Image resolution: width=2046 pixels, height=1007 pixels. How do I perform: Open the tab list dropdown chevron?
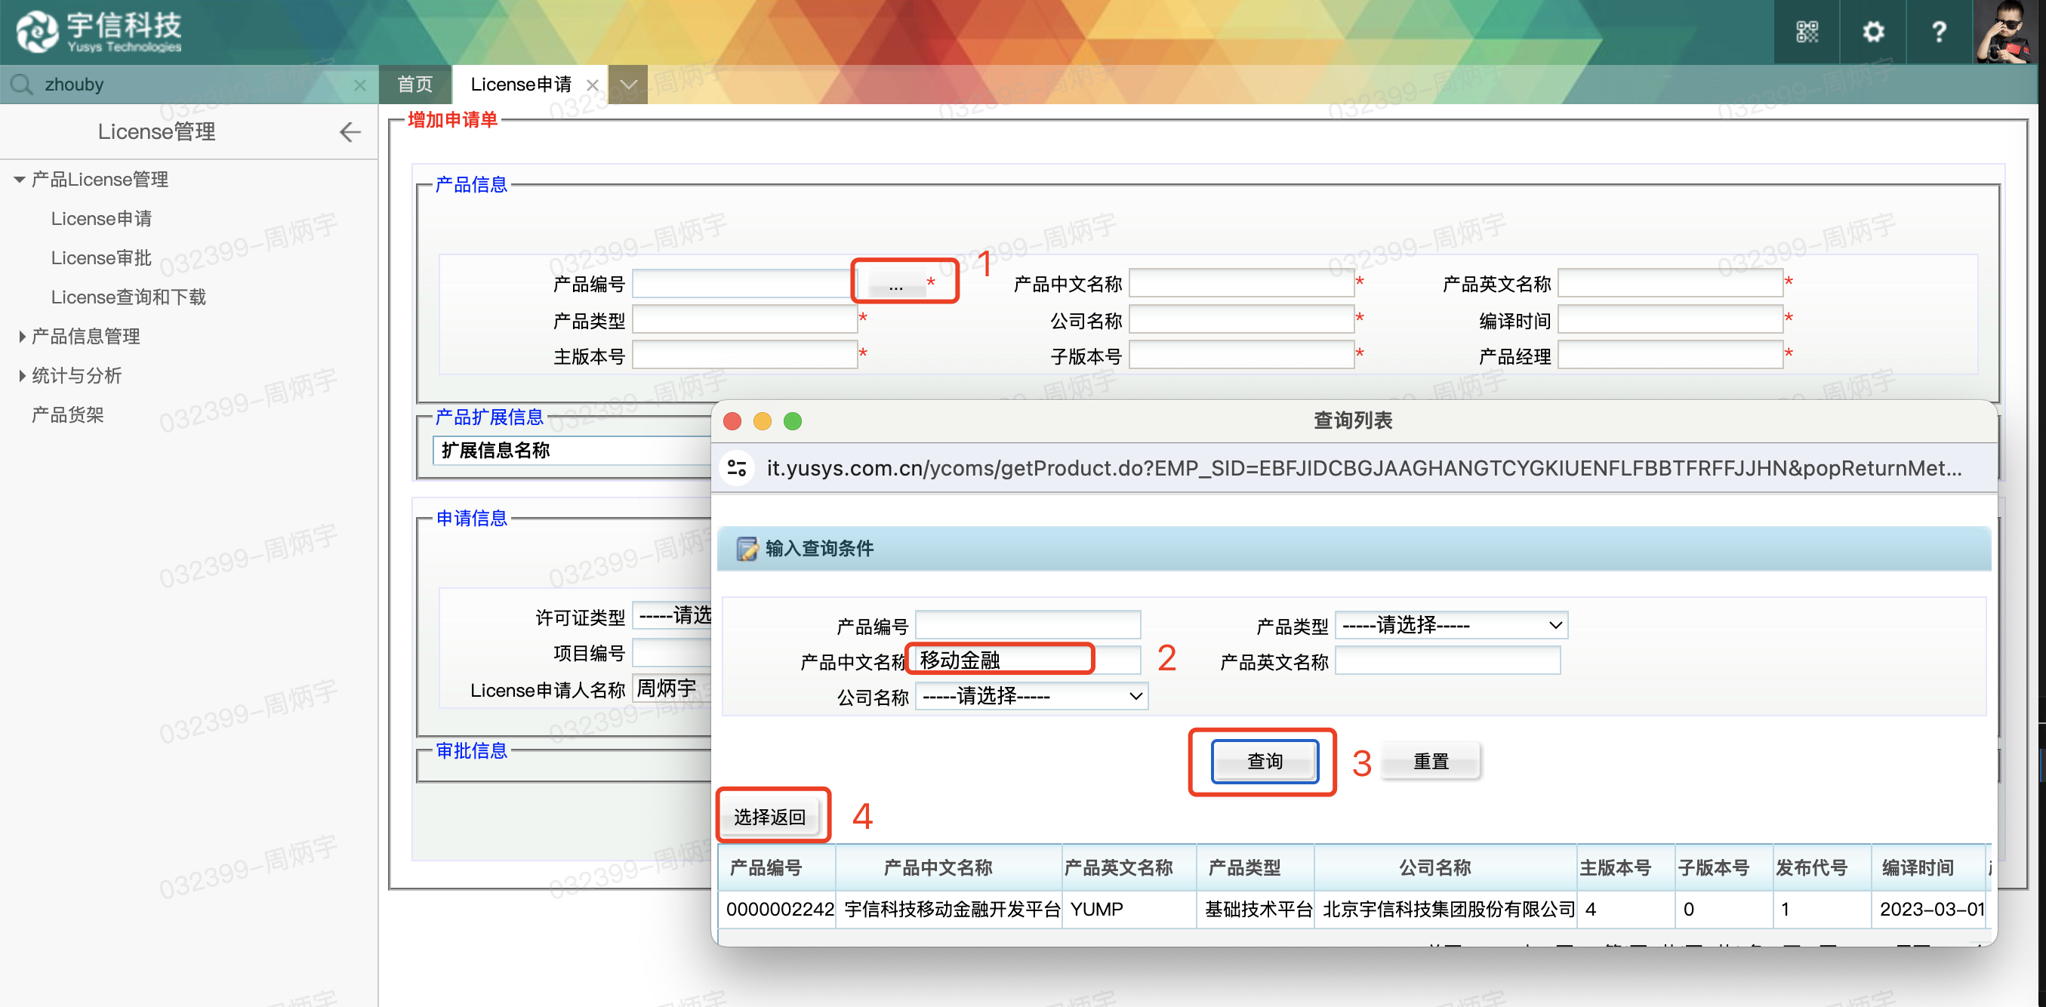tap(628, 85)
